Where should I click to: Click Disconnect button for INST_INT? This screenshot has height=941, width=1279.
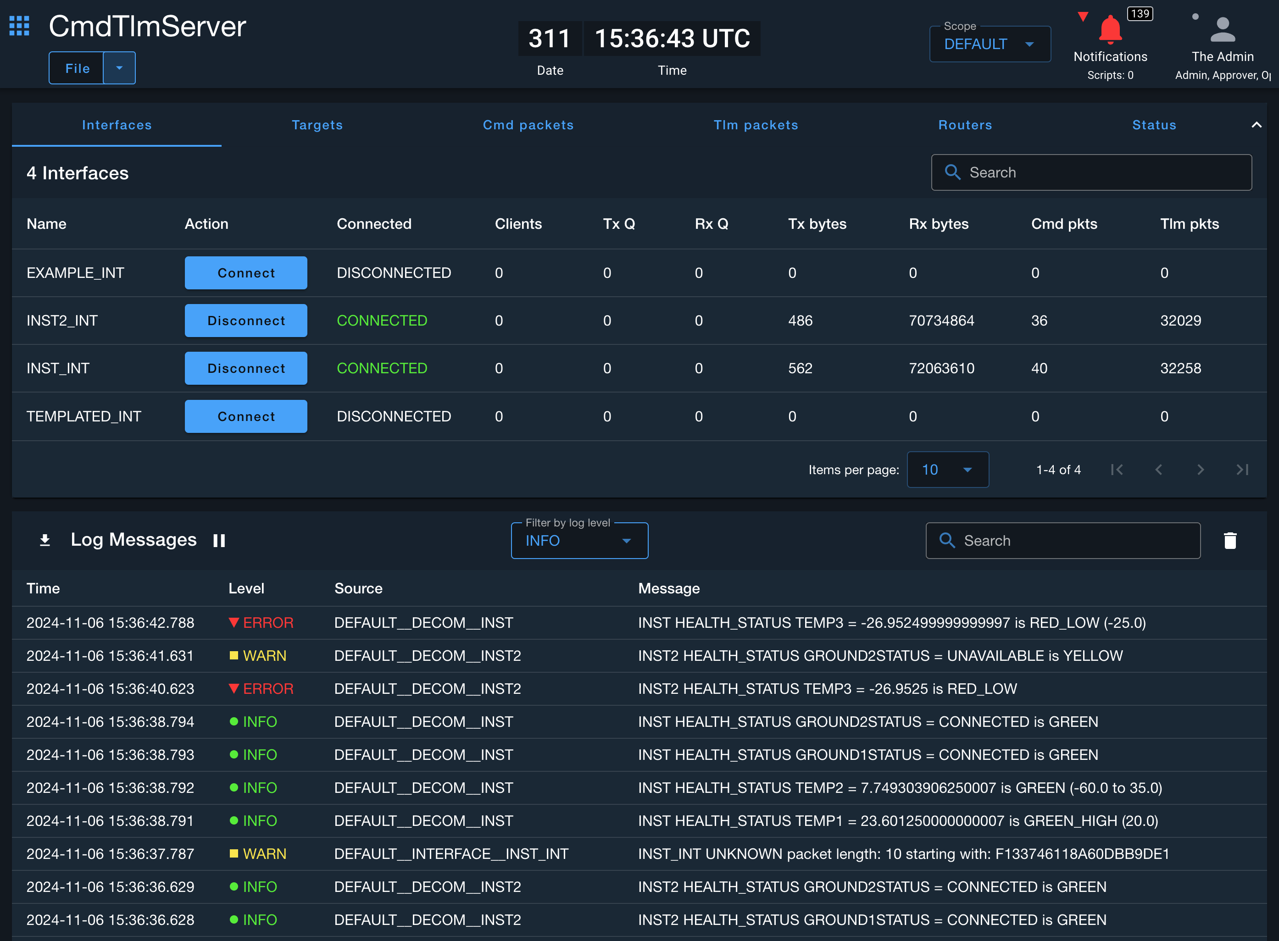246,368
